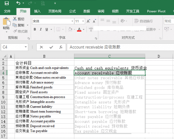Click the Borders icon
174x139 pixels.
pos(58,29)
